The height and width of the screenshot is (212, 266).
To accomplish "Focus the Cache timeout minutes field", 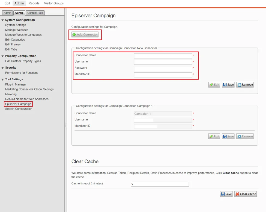I will coord(160,184).
